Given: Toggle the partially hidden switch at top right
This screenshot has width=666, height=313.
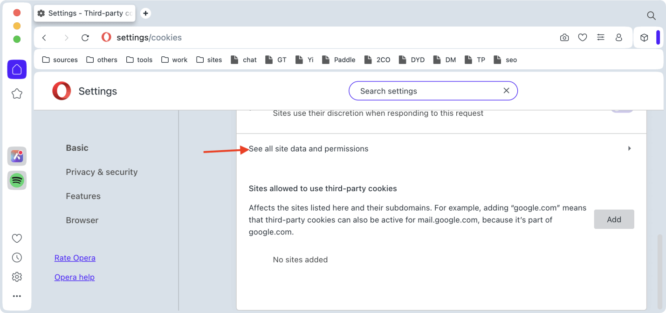Looking at the screenshot, I should click(x=622, y=110).
